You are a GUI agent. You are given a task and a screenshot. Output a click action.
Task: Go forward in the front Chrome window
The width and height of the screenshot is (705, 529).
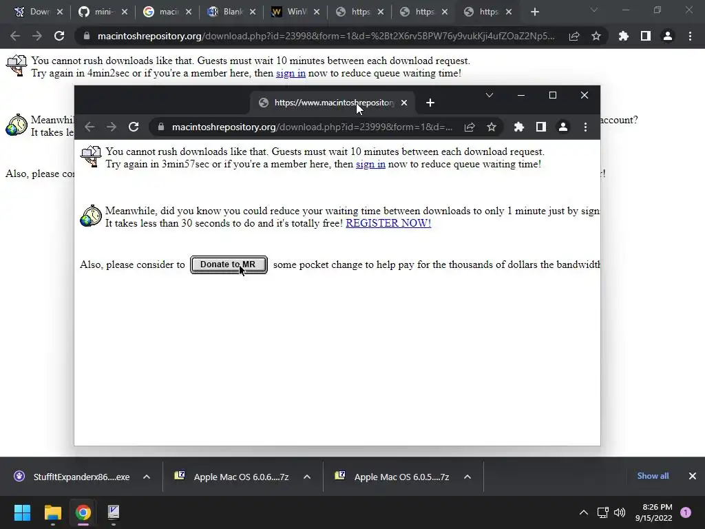(x=112, y=127)
